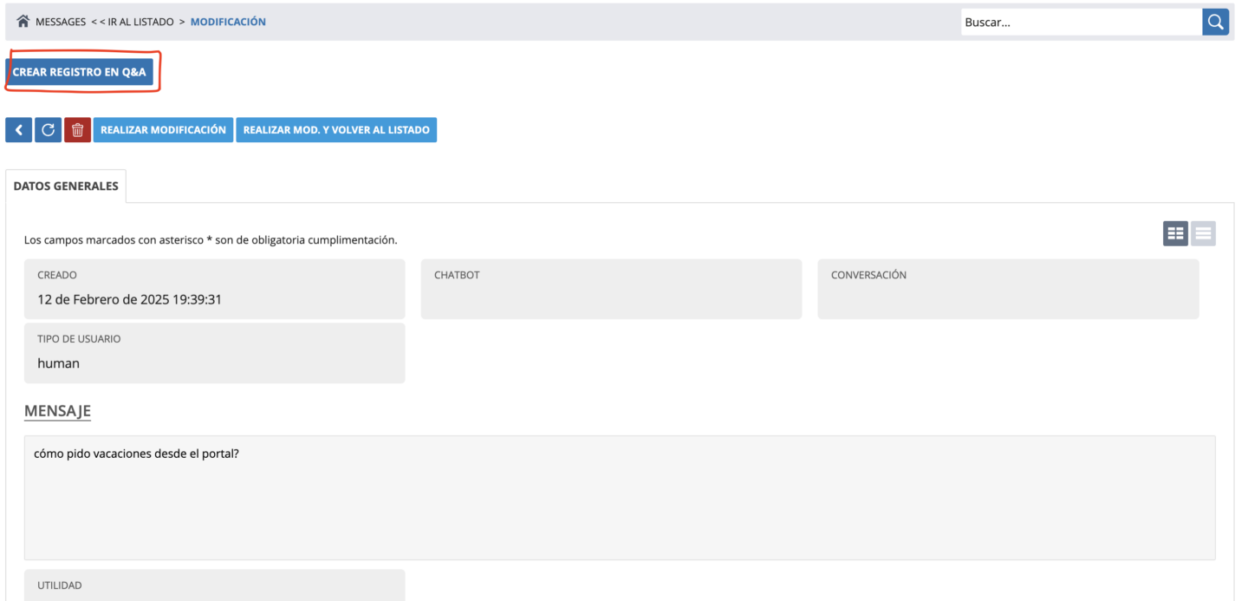Select the Conversación field
Image resolution: width=1248 pixels, height=601 pixels.
coord(1008,290)
